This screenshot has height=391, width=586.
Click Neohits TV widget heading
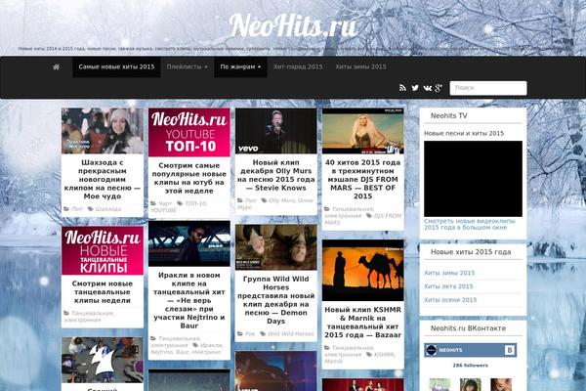coord(449,116)
